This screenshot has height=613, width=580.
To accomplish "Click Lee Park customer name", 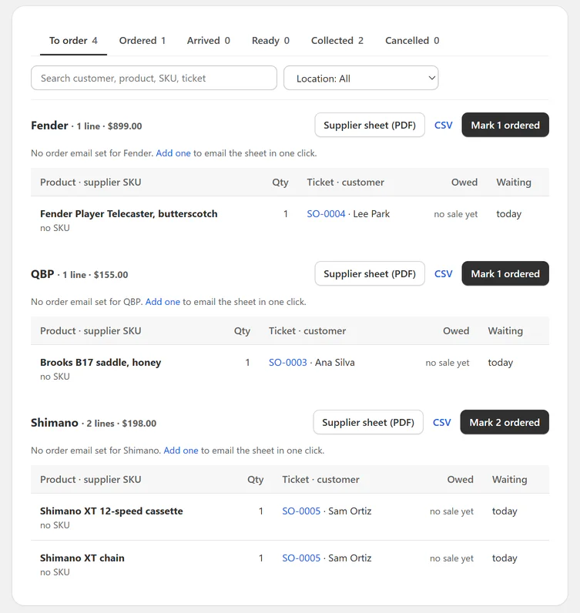I will (371, 214).
